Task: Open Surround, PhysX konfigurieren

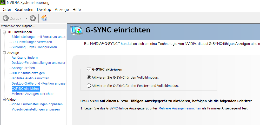Action: click(34, 47)
